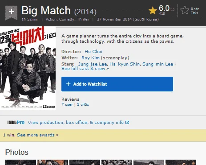
Task: Click the Add to Watchlist button
Action: [x=117, y=84]
